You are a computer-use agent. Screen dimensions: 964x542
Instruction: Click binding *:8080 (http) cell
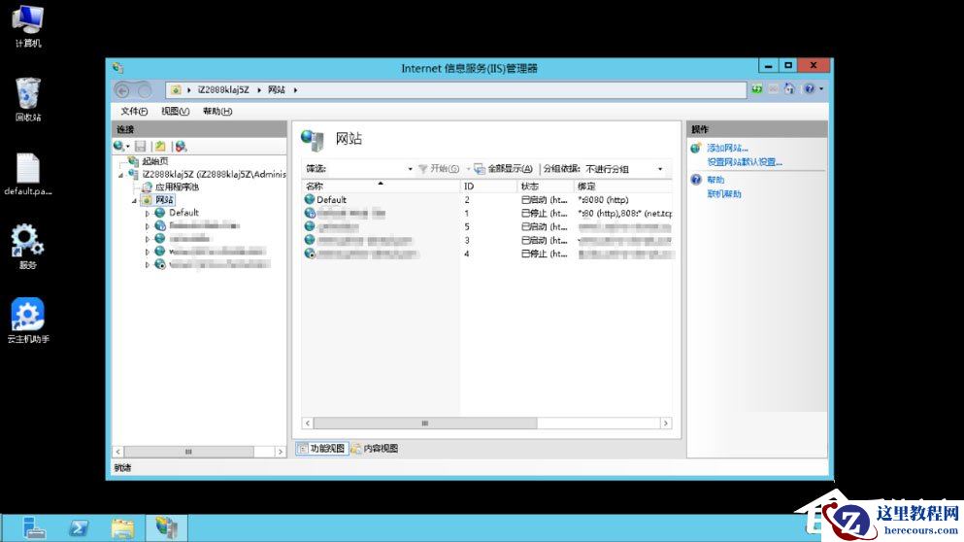point(603,199)
